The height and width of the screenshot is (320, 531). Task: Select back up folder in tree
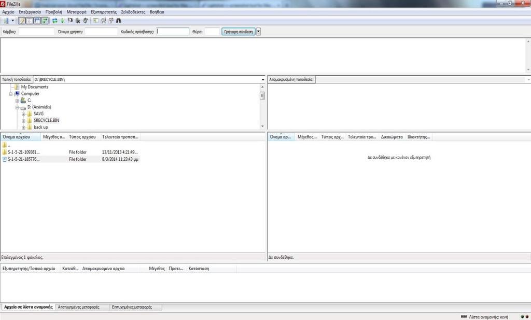click(x=40, y=127)
